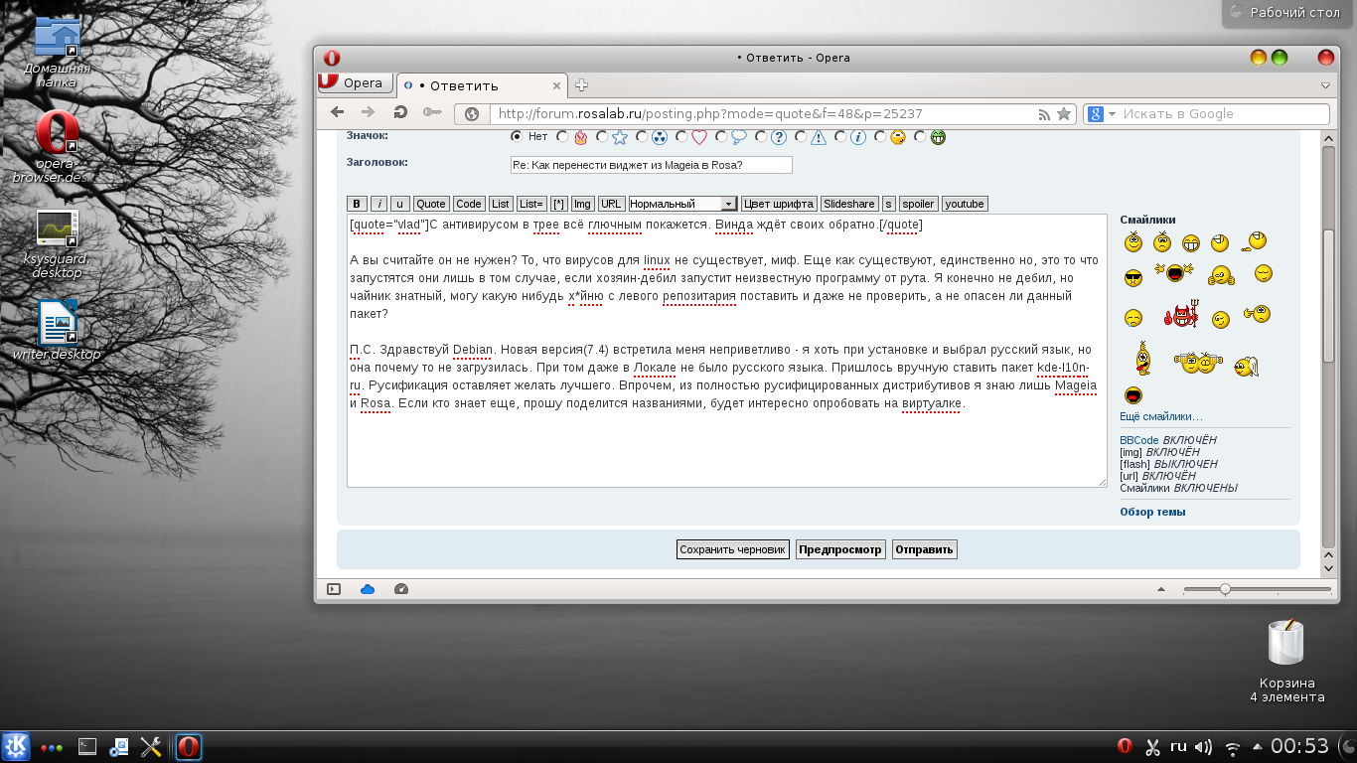Open the KDE application launcher
Viewport: 1357px width, 763px height.
click(x=16, y=746)
